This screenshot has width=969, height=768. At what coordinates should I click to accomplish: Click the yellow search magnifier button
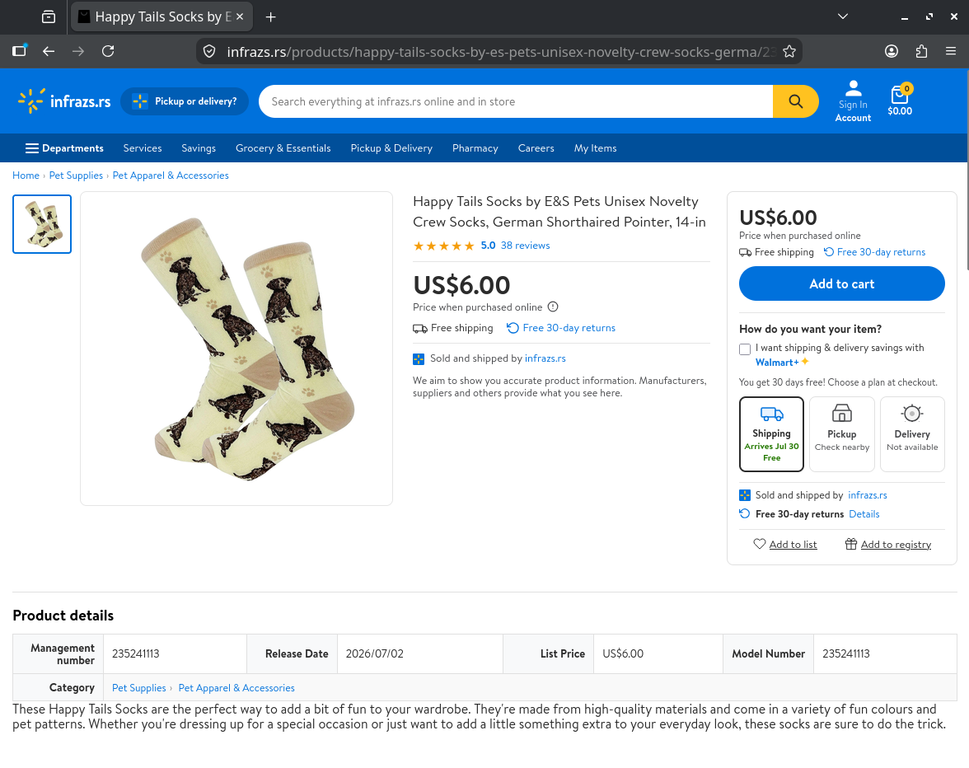pyautogui.click(x=795, y=101)
